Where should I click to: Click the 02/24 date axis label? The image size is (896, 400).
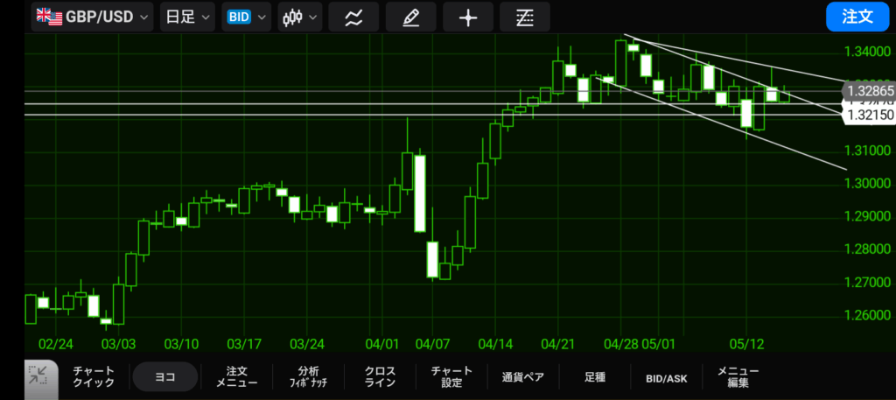(56, 345)
